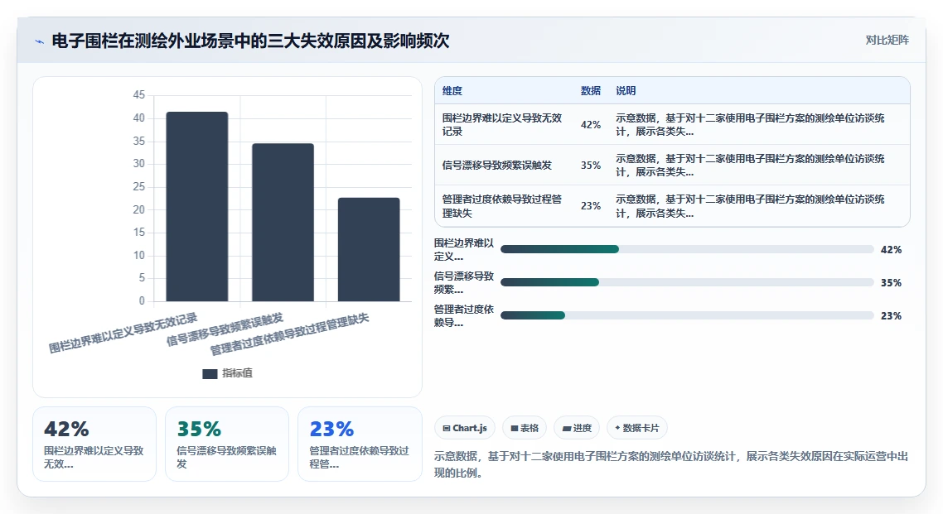Click the 35% data card

[x=227, y=444]
